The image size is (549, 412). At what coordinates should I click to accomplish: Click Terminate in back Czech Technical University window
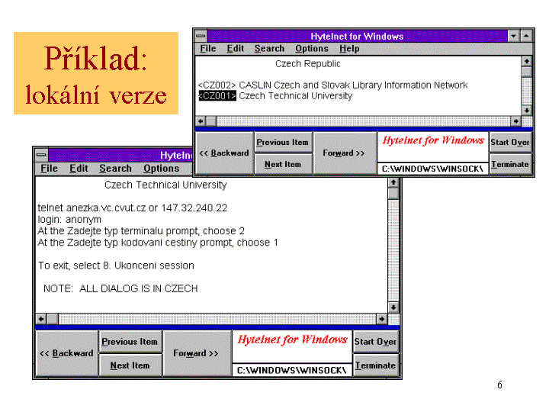pyautogui.click(x=375, y=365)
